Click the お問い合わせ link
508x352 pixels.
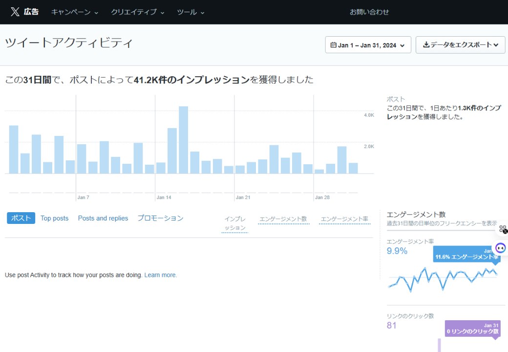369,12
